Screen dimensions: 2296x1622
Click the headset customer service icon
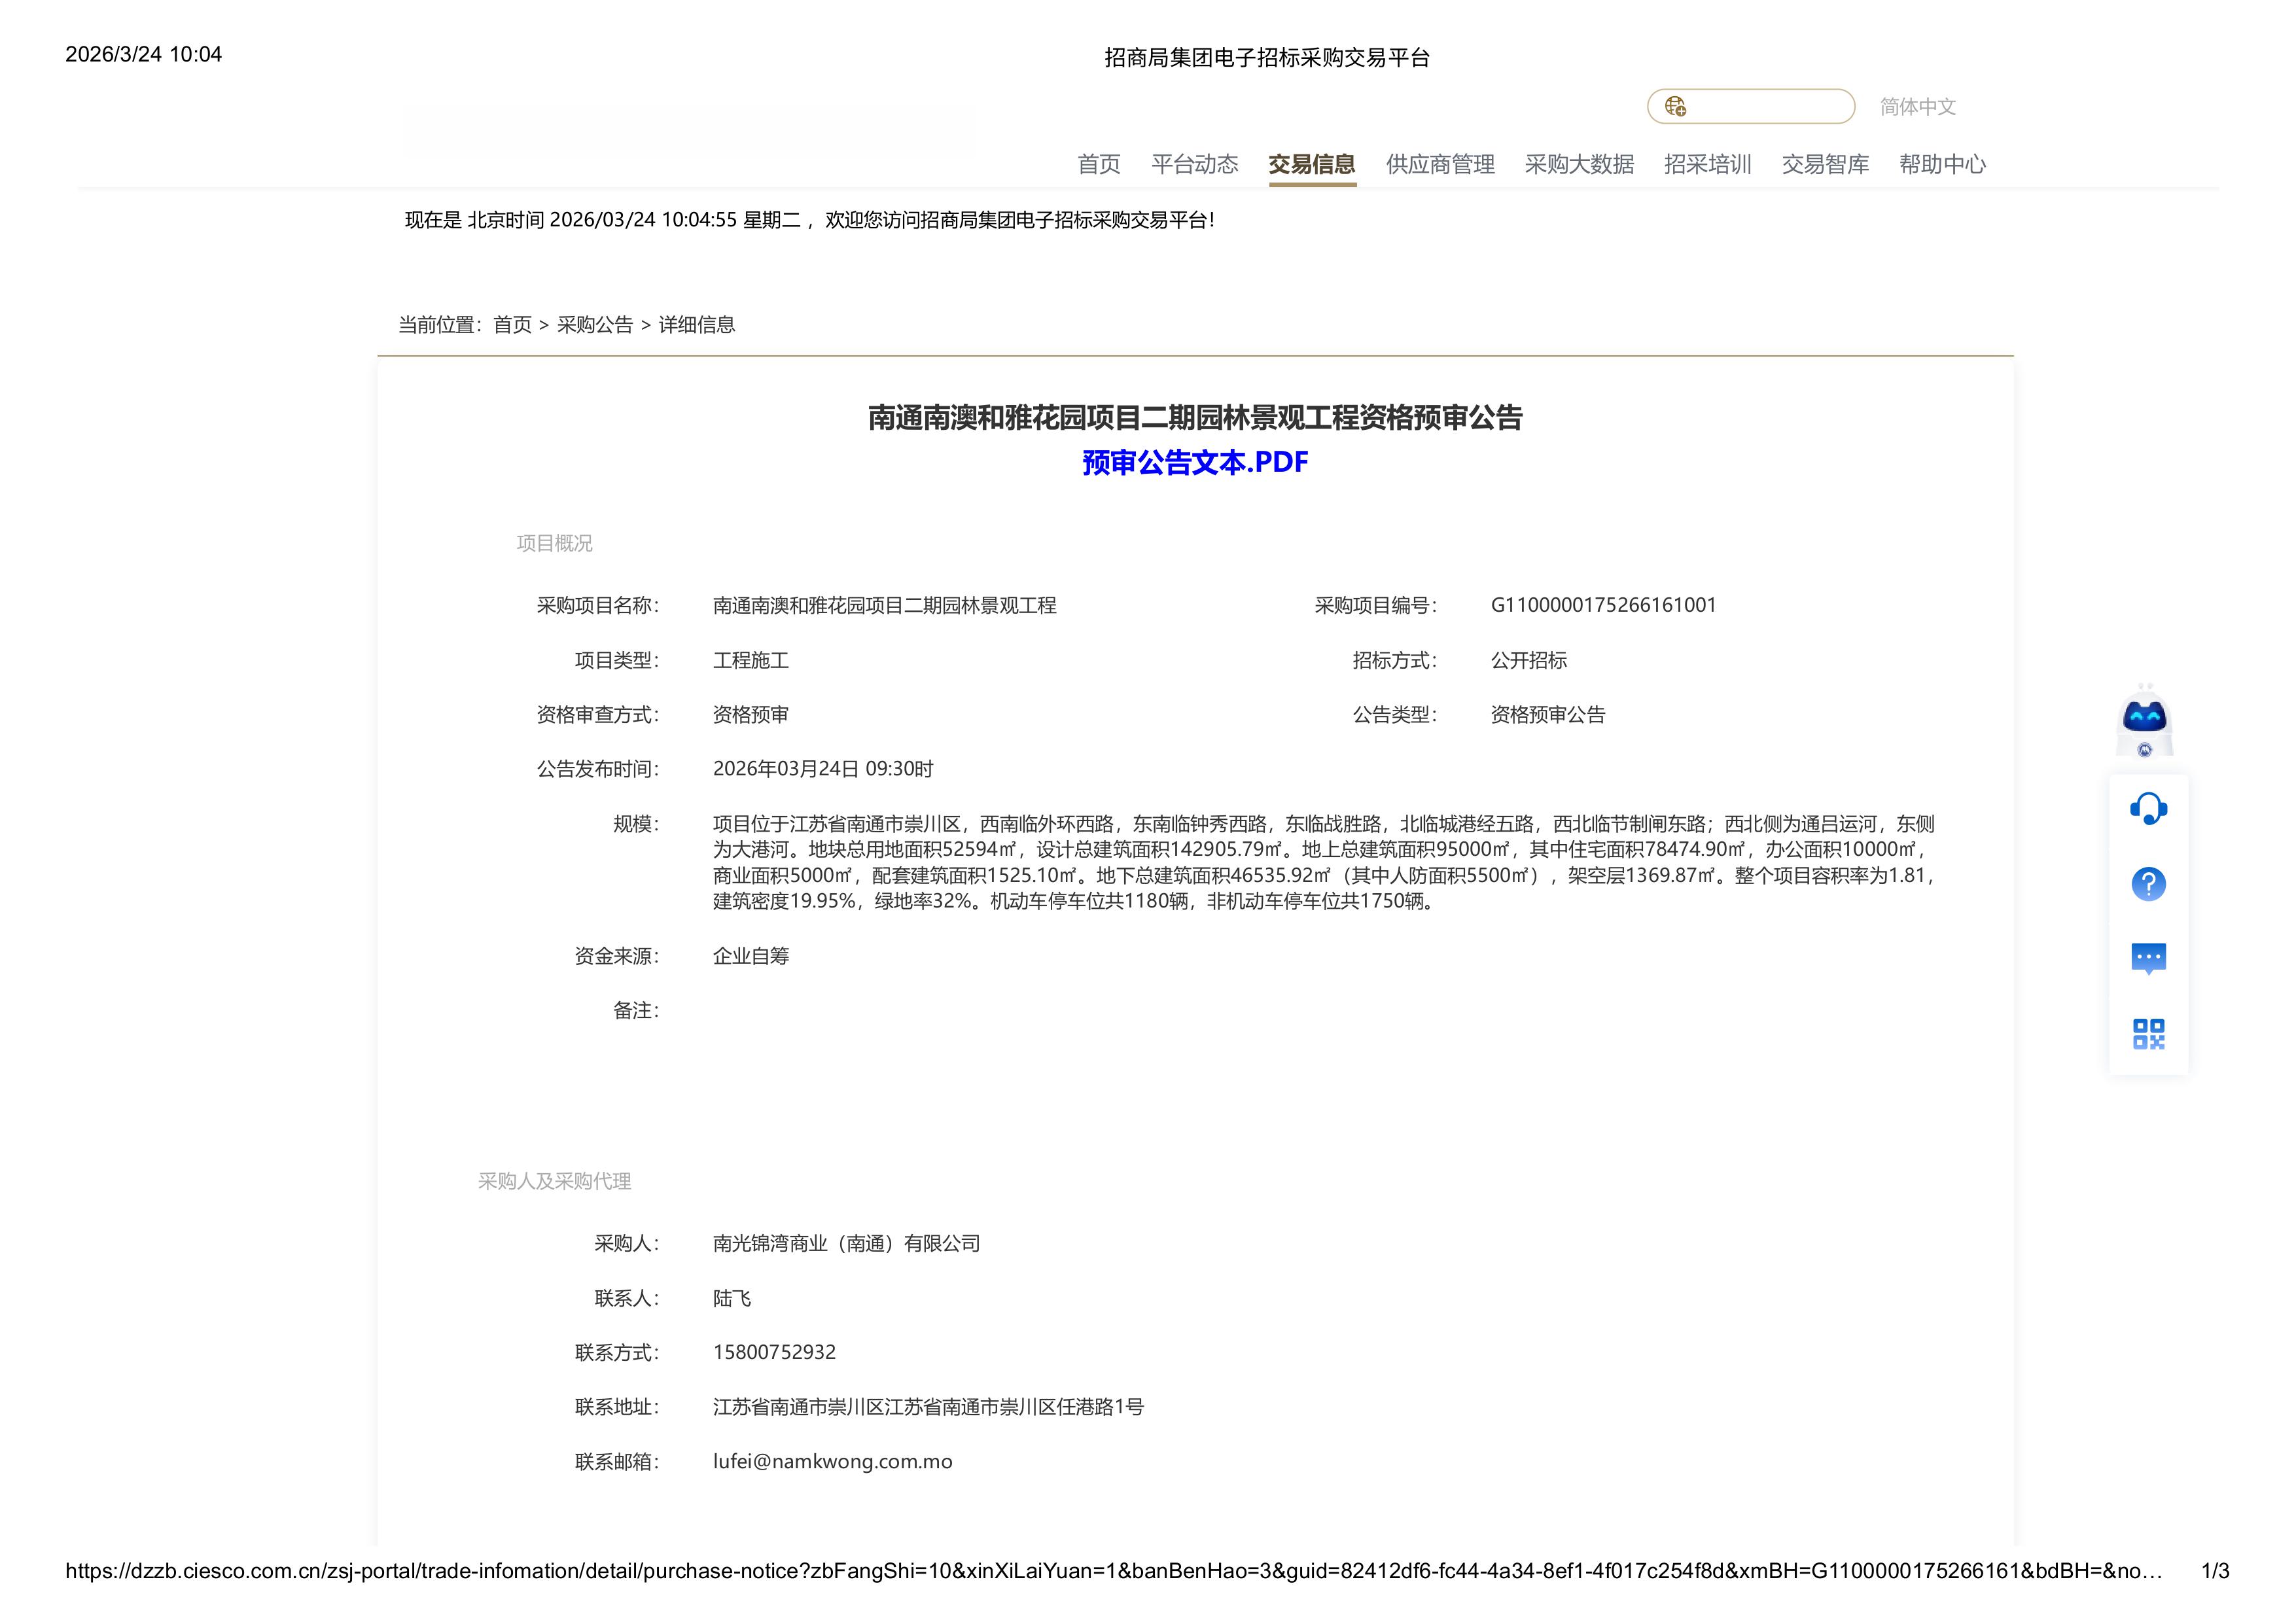click(2148, 808)
